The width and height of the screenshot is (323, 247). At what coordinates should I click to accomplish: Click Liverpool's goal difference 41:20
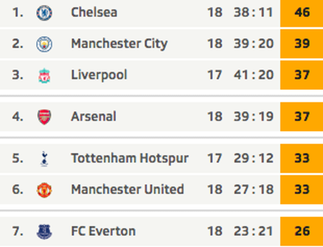(x=254, y=75)
